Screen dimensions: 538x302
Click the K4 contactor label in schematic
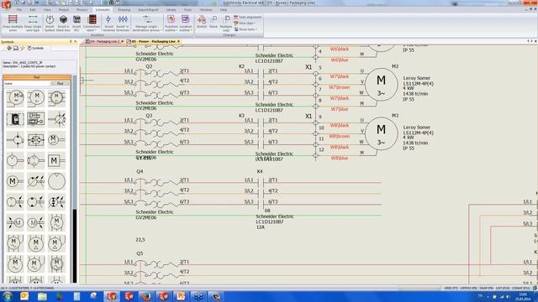pyautogui.click(x=260, y=171)
